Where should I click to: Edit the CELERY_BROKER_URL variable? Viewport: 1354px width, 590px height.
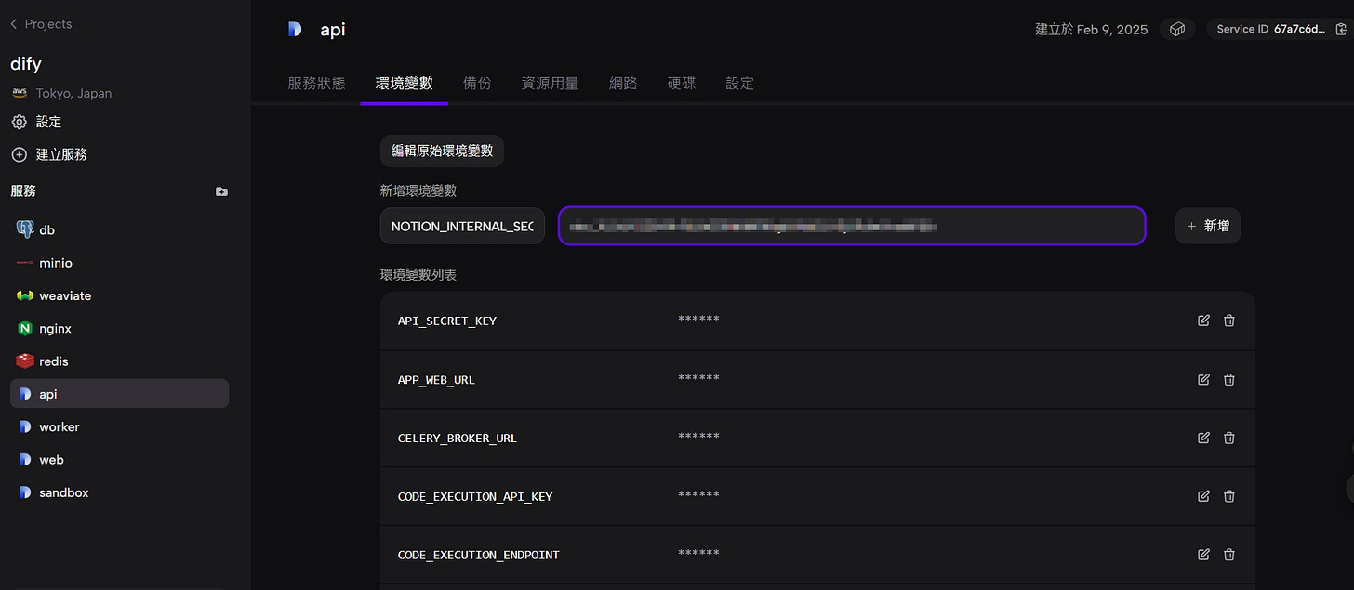[x=1203, y=438]
